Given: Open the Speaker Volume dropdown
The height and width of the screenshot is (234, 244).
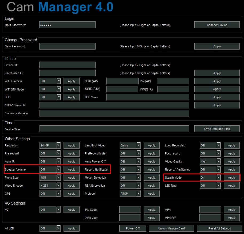Looking at the screenshot, I should pyautogui.click(x=50, y=169).
